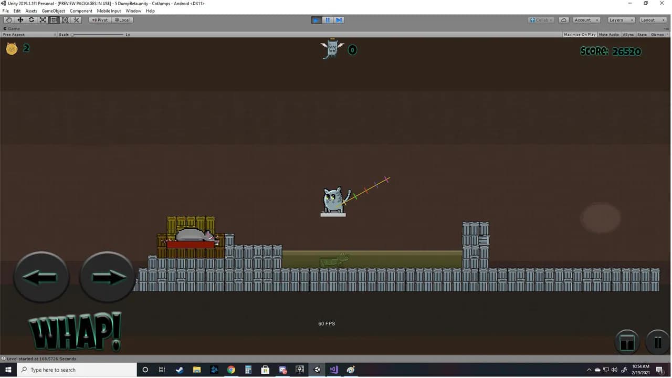Select the Hand tool in the toolbar

click(9, 20)
